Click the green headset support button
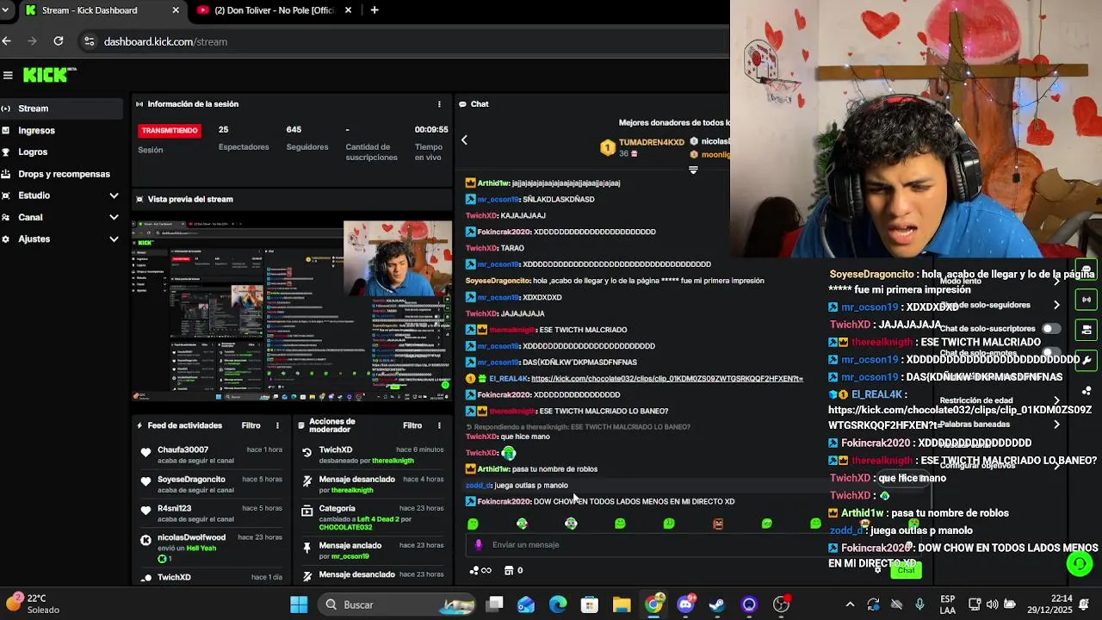Image resolution: width=1102 pixels, height=620 pixels. tap(1079, 563)
